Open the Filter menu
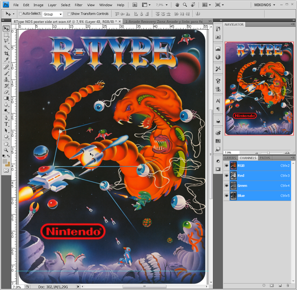 (x=79, y=5)
